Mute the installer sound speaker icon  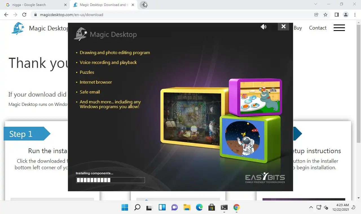(264, 27)
